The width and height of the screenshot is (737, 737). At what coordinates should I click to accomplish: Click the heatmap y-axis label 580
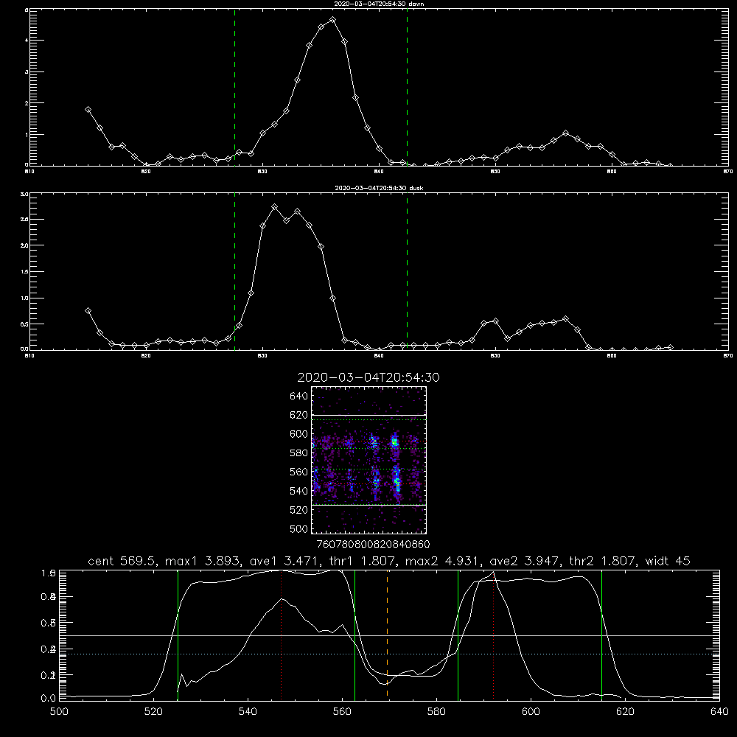tap(299, 453)
